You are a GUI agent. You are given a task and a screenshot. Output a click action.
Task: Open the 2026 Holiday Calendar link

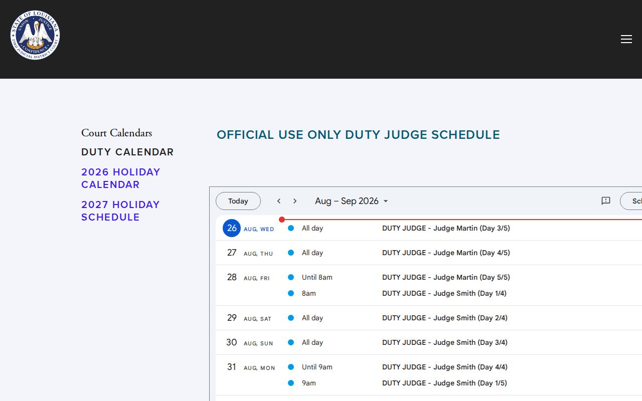coord(121,178)
